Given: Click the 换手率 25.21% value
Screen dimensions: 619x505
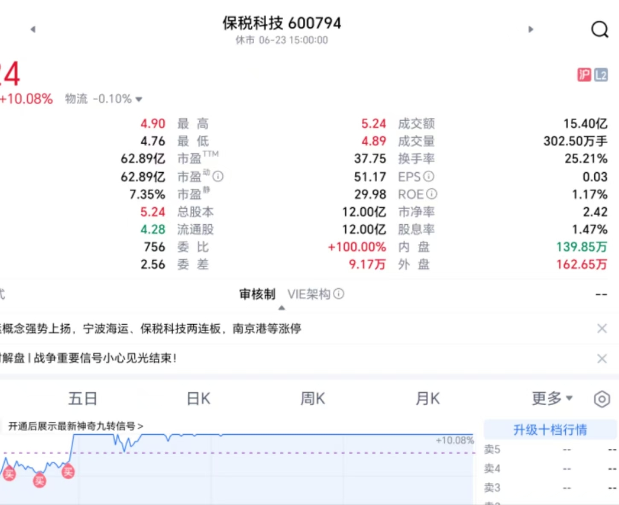Looking at the screenshot, I should pos(586,159).
